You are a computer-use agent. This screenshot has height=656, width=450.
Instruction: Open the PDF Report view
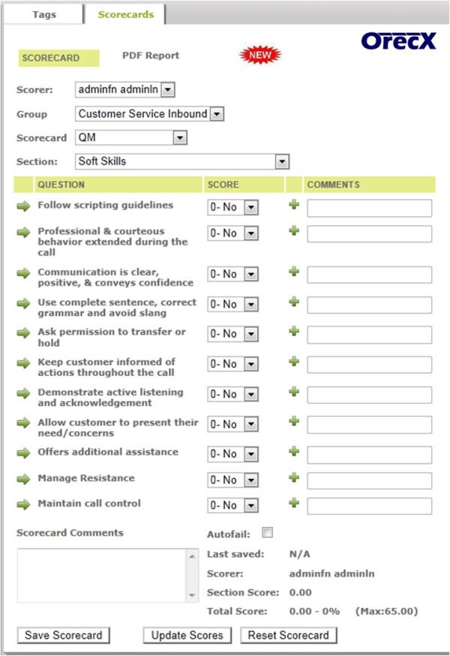(x=151, y=56)
